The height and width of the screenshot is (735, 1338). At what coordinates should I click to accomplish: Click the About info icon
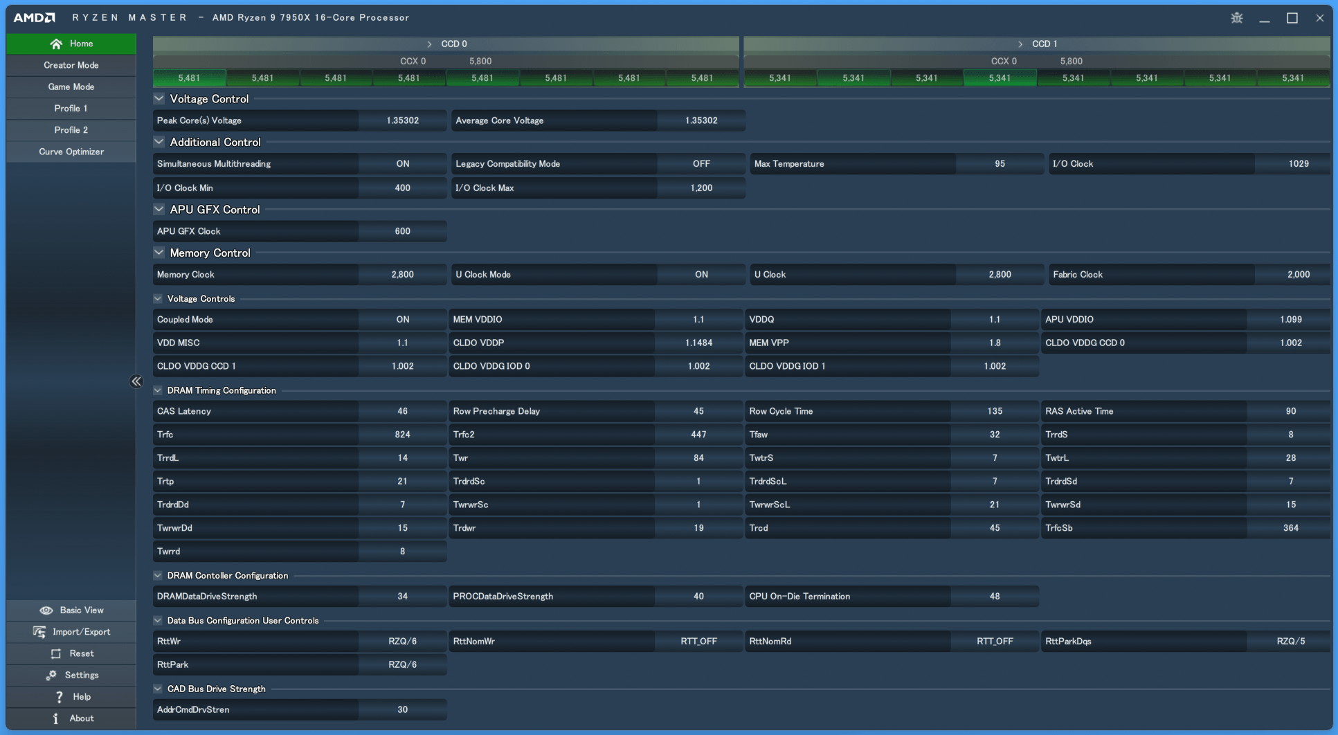click(x=56, y=718)
